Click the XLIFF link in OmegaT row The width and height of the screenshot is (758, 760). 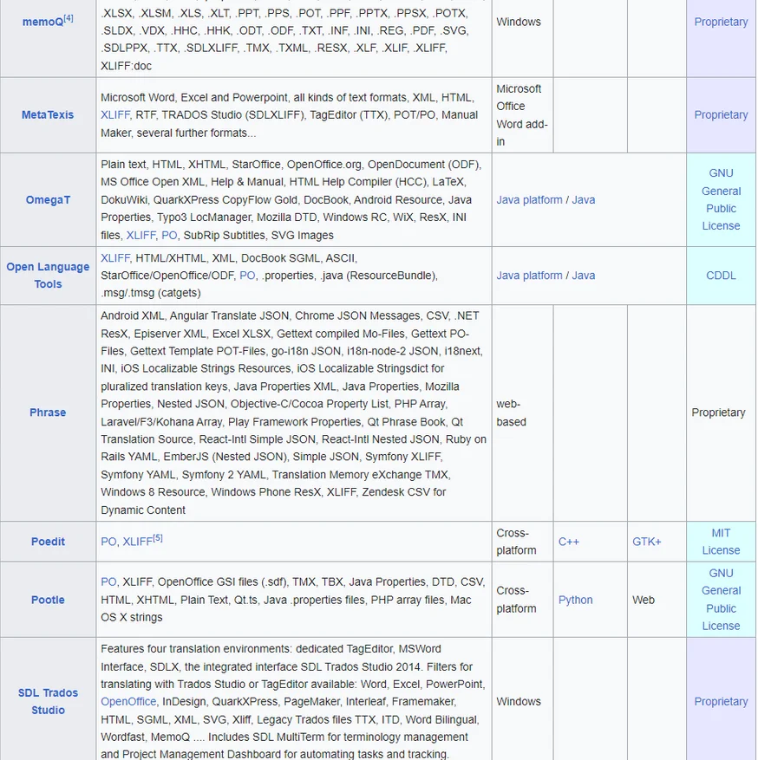(x=140, y=235)
